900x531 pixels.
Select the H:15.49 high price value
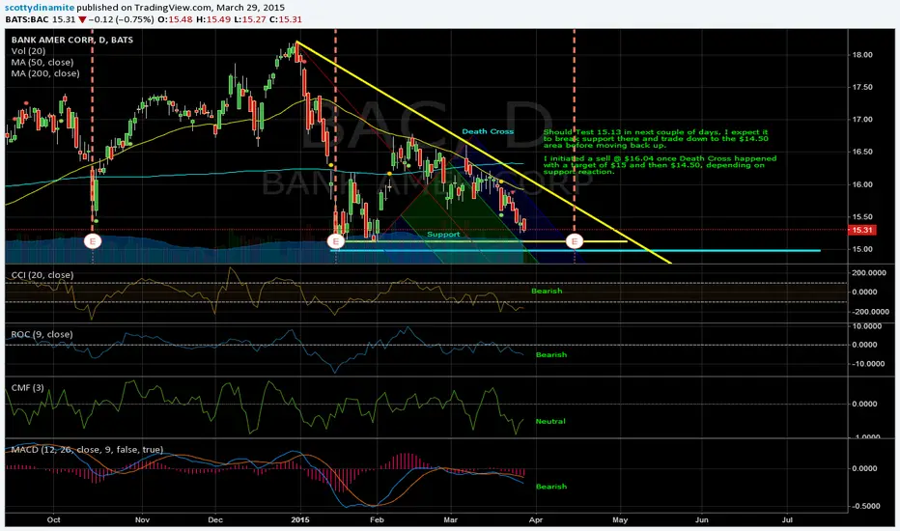[211, 19]
